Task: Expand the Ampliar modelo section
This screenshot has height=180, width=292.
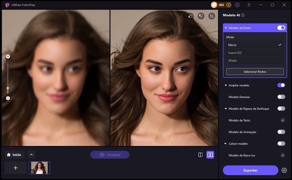Action: (226, 85)
